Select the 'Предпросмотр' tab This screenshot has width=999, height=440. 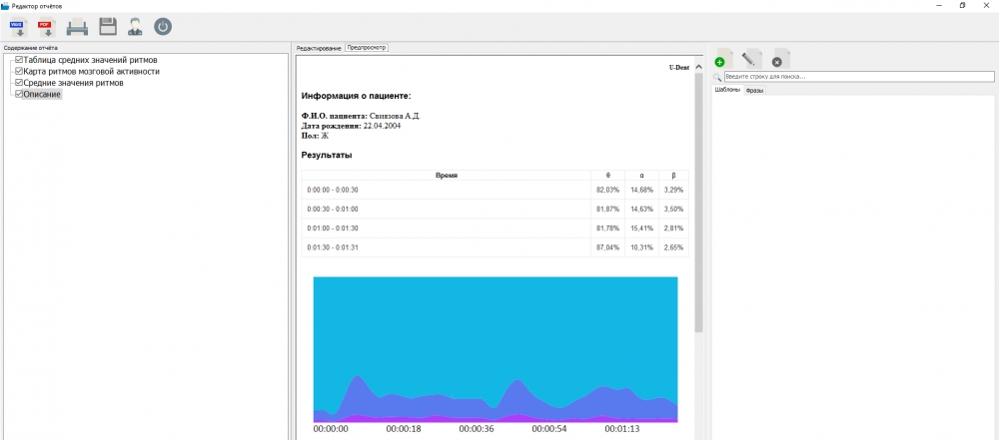pos(367,48)
